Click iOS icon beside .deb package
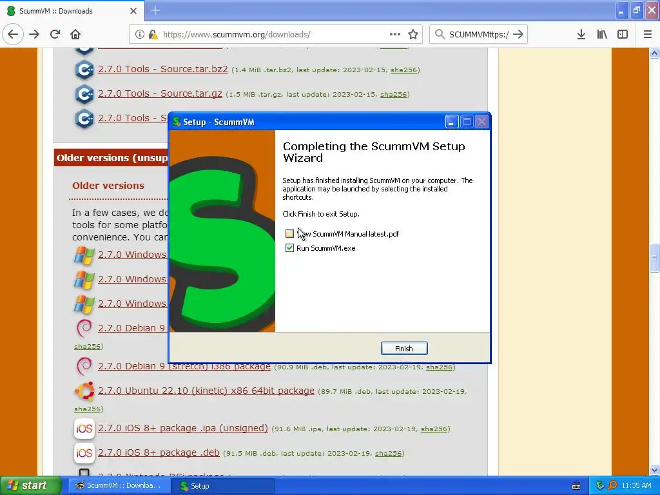Image resolution: width=660 pixels, height=495 pixels. (x=84, y=453)
